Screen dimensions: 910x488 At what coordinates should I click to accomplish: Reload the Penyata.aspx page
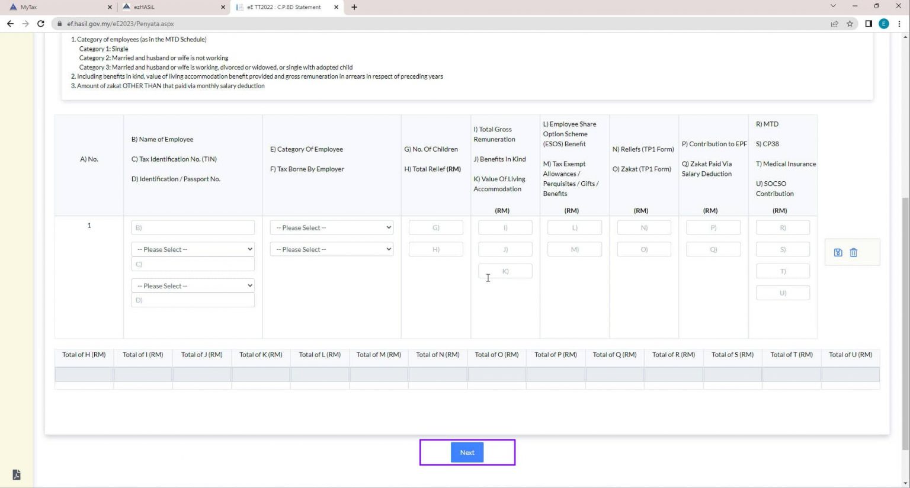40,24
